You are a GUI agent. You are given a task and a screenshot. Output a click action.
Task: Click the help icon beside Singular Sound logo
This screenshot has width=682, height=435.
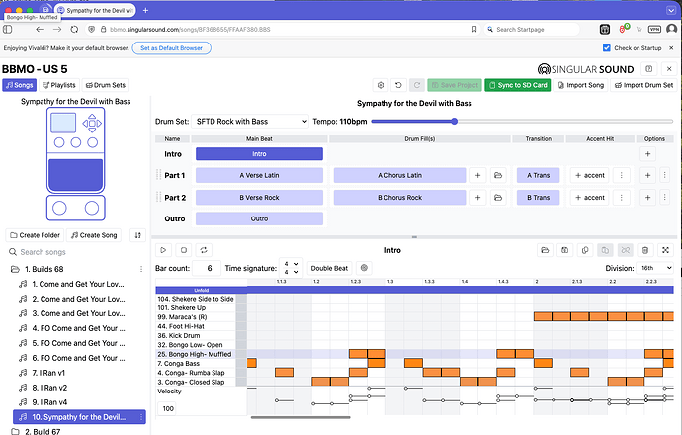(649, 69)
